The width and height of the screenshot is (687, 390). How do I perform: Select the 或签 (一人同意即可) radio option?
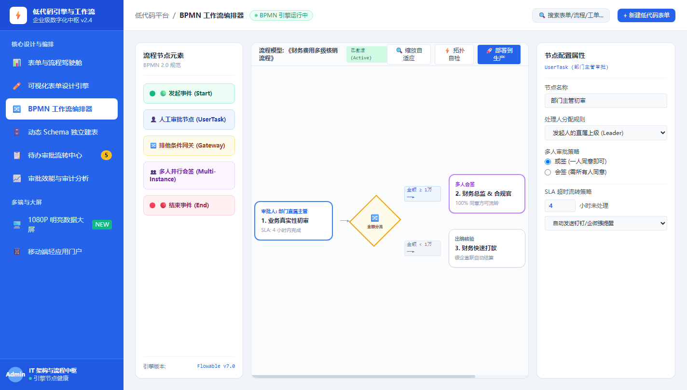548,161
